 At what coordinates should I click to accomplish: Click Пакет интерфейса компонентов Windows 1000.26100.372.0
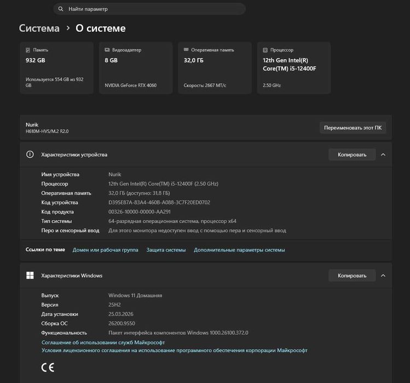[178, 333]
